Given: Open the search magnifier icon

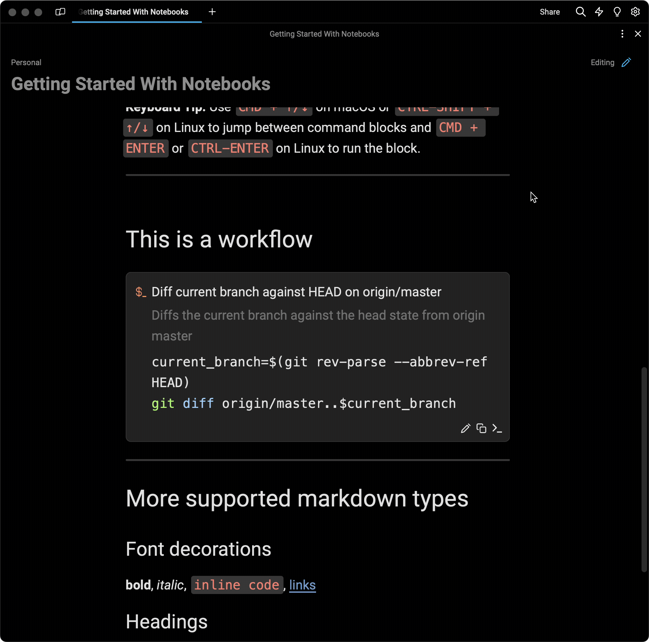Looking at the screenshot, I should click(x=581, y=12).
